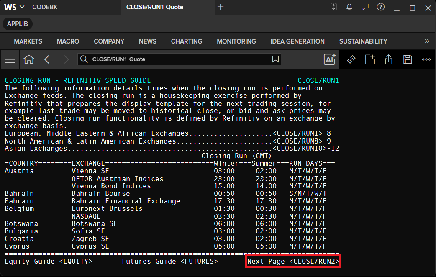
Task: Select the Sofia SE row
Action: pos(166,231)
